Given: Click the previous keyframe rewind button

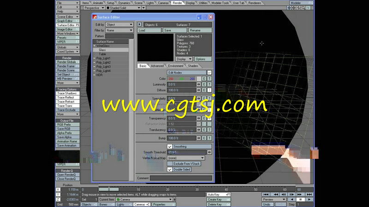Looking at the screenshot, I should pos(275,195).
